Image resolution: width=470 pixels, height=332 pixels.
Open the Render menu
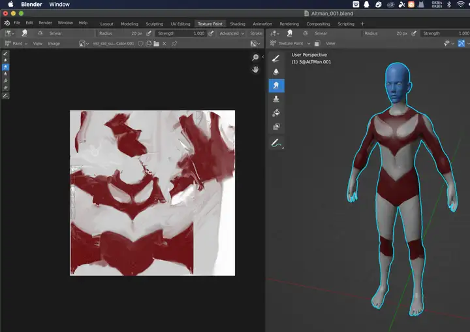(45, 23)
